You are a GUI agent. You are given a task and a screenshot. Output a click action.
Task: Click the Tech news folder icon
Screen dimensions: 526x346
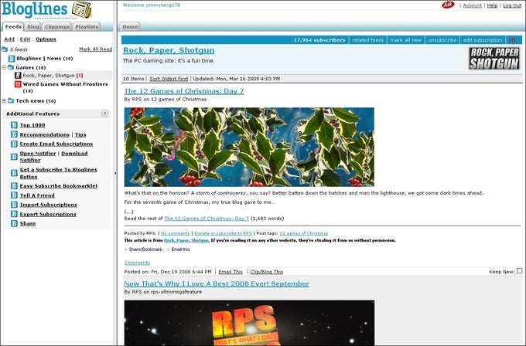pyautogui.click(x=10, y=100)
